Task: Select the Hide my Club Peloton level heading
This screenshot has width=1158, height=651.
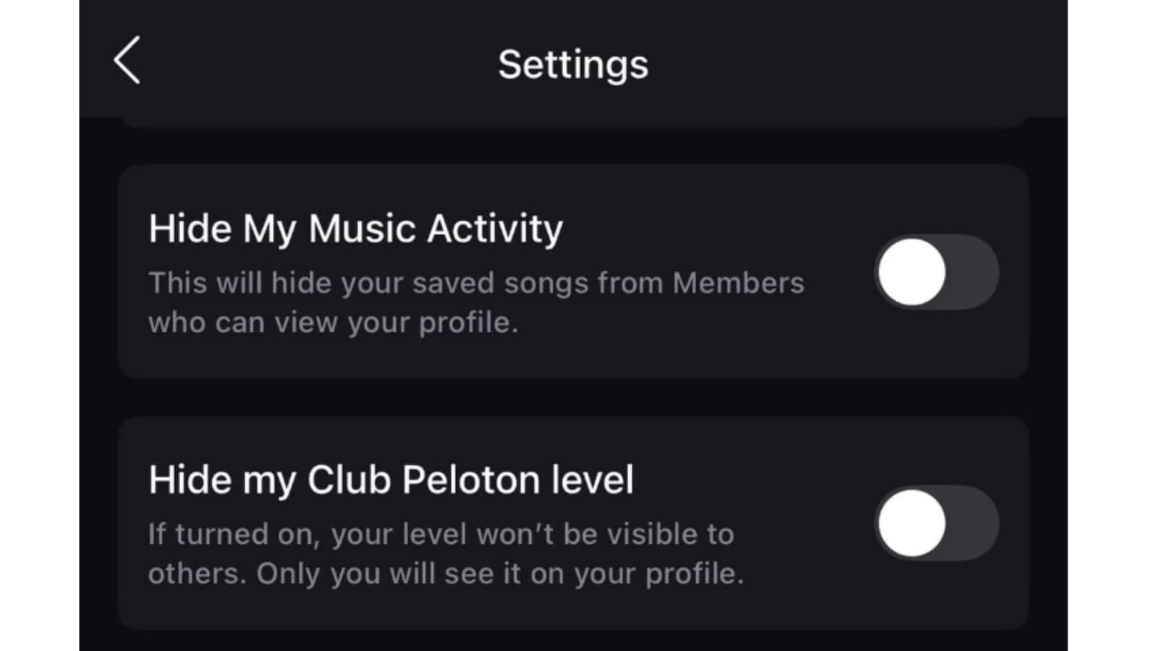Action: (x=391, y=480)
